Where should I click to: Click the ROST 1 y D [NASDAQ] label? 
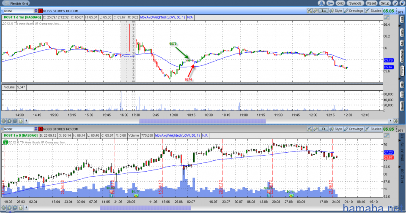21,135
